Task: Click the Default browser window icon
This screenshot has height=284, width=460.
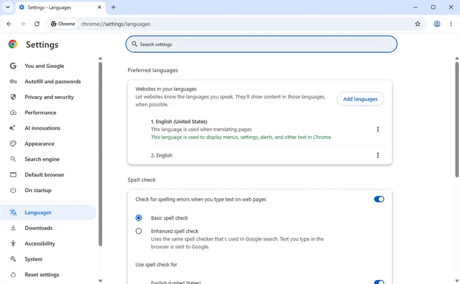Action: 13,175
